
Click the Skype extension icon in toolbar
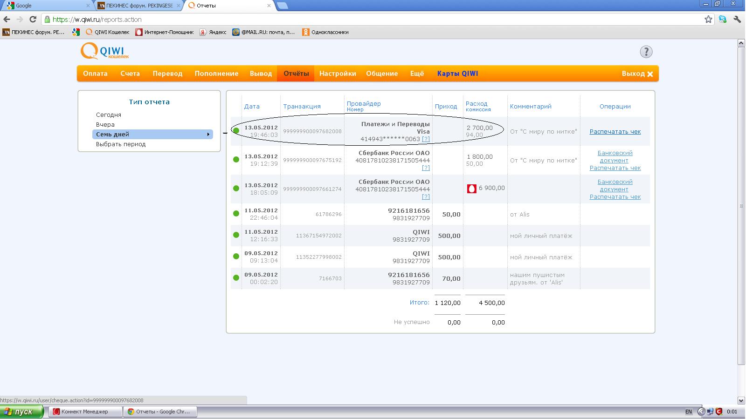tap(723, 20)
